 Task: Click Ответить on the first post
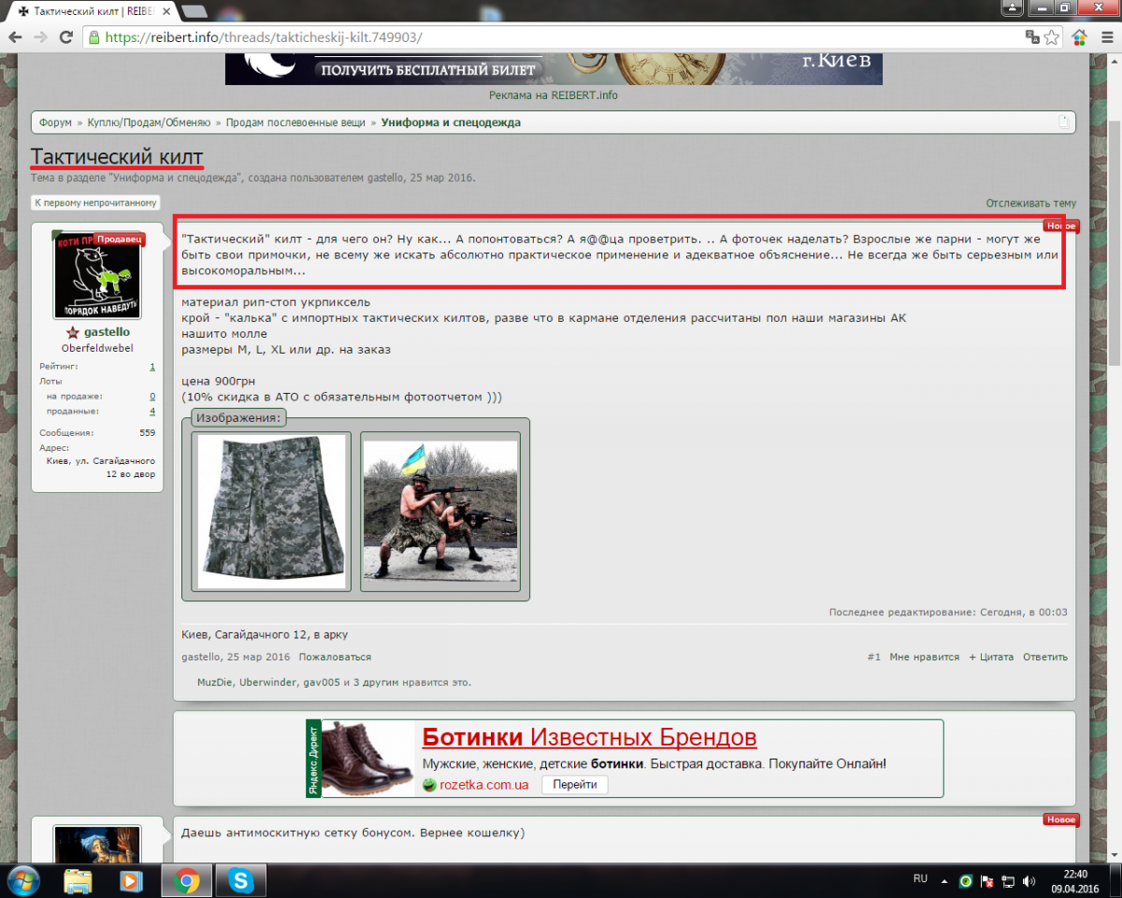pos(1045,658)
